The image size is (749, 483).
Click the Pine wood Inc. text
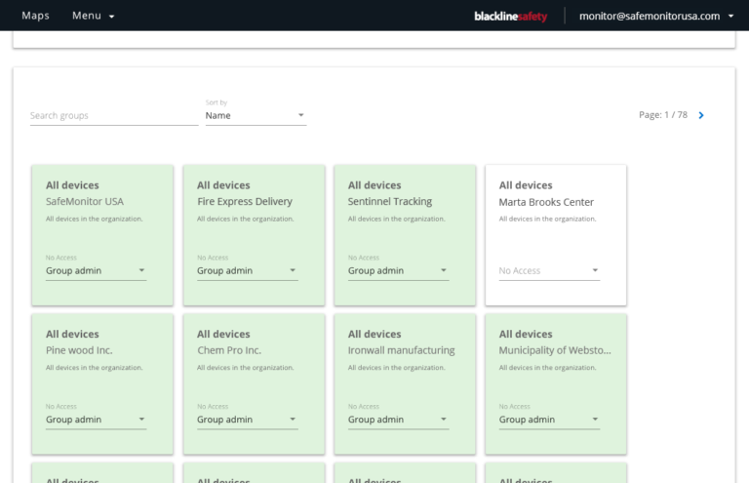tap(79, 350)
